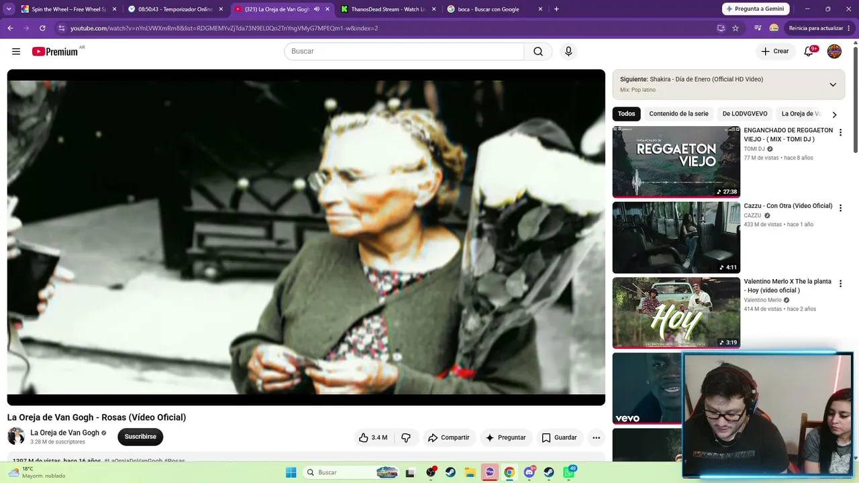Like the video with thumbs up
The height and width of the screenshot is (483, 859).
click(373, 437)
